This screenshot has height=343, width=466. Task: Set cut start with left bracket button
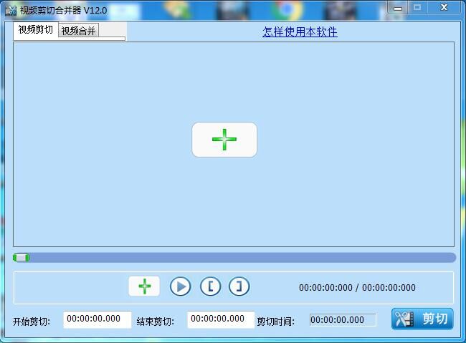pyautogui.click(x=210, y=286)
